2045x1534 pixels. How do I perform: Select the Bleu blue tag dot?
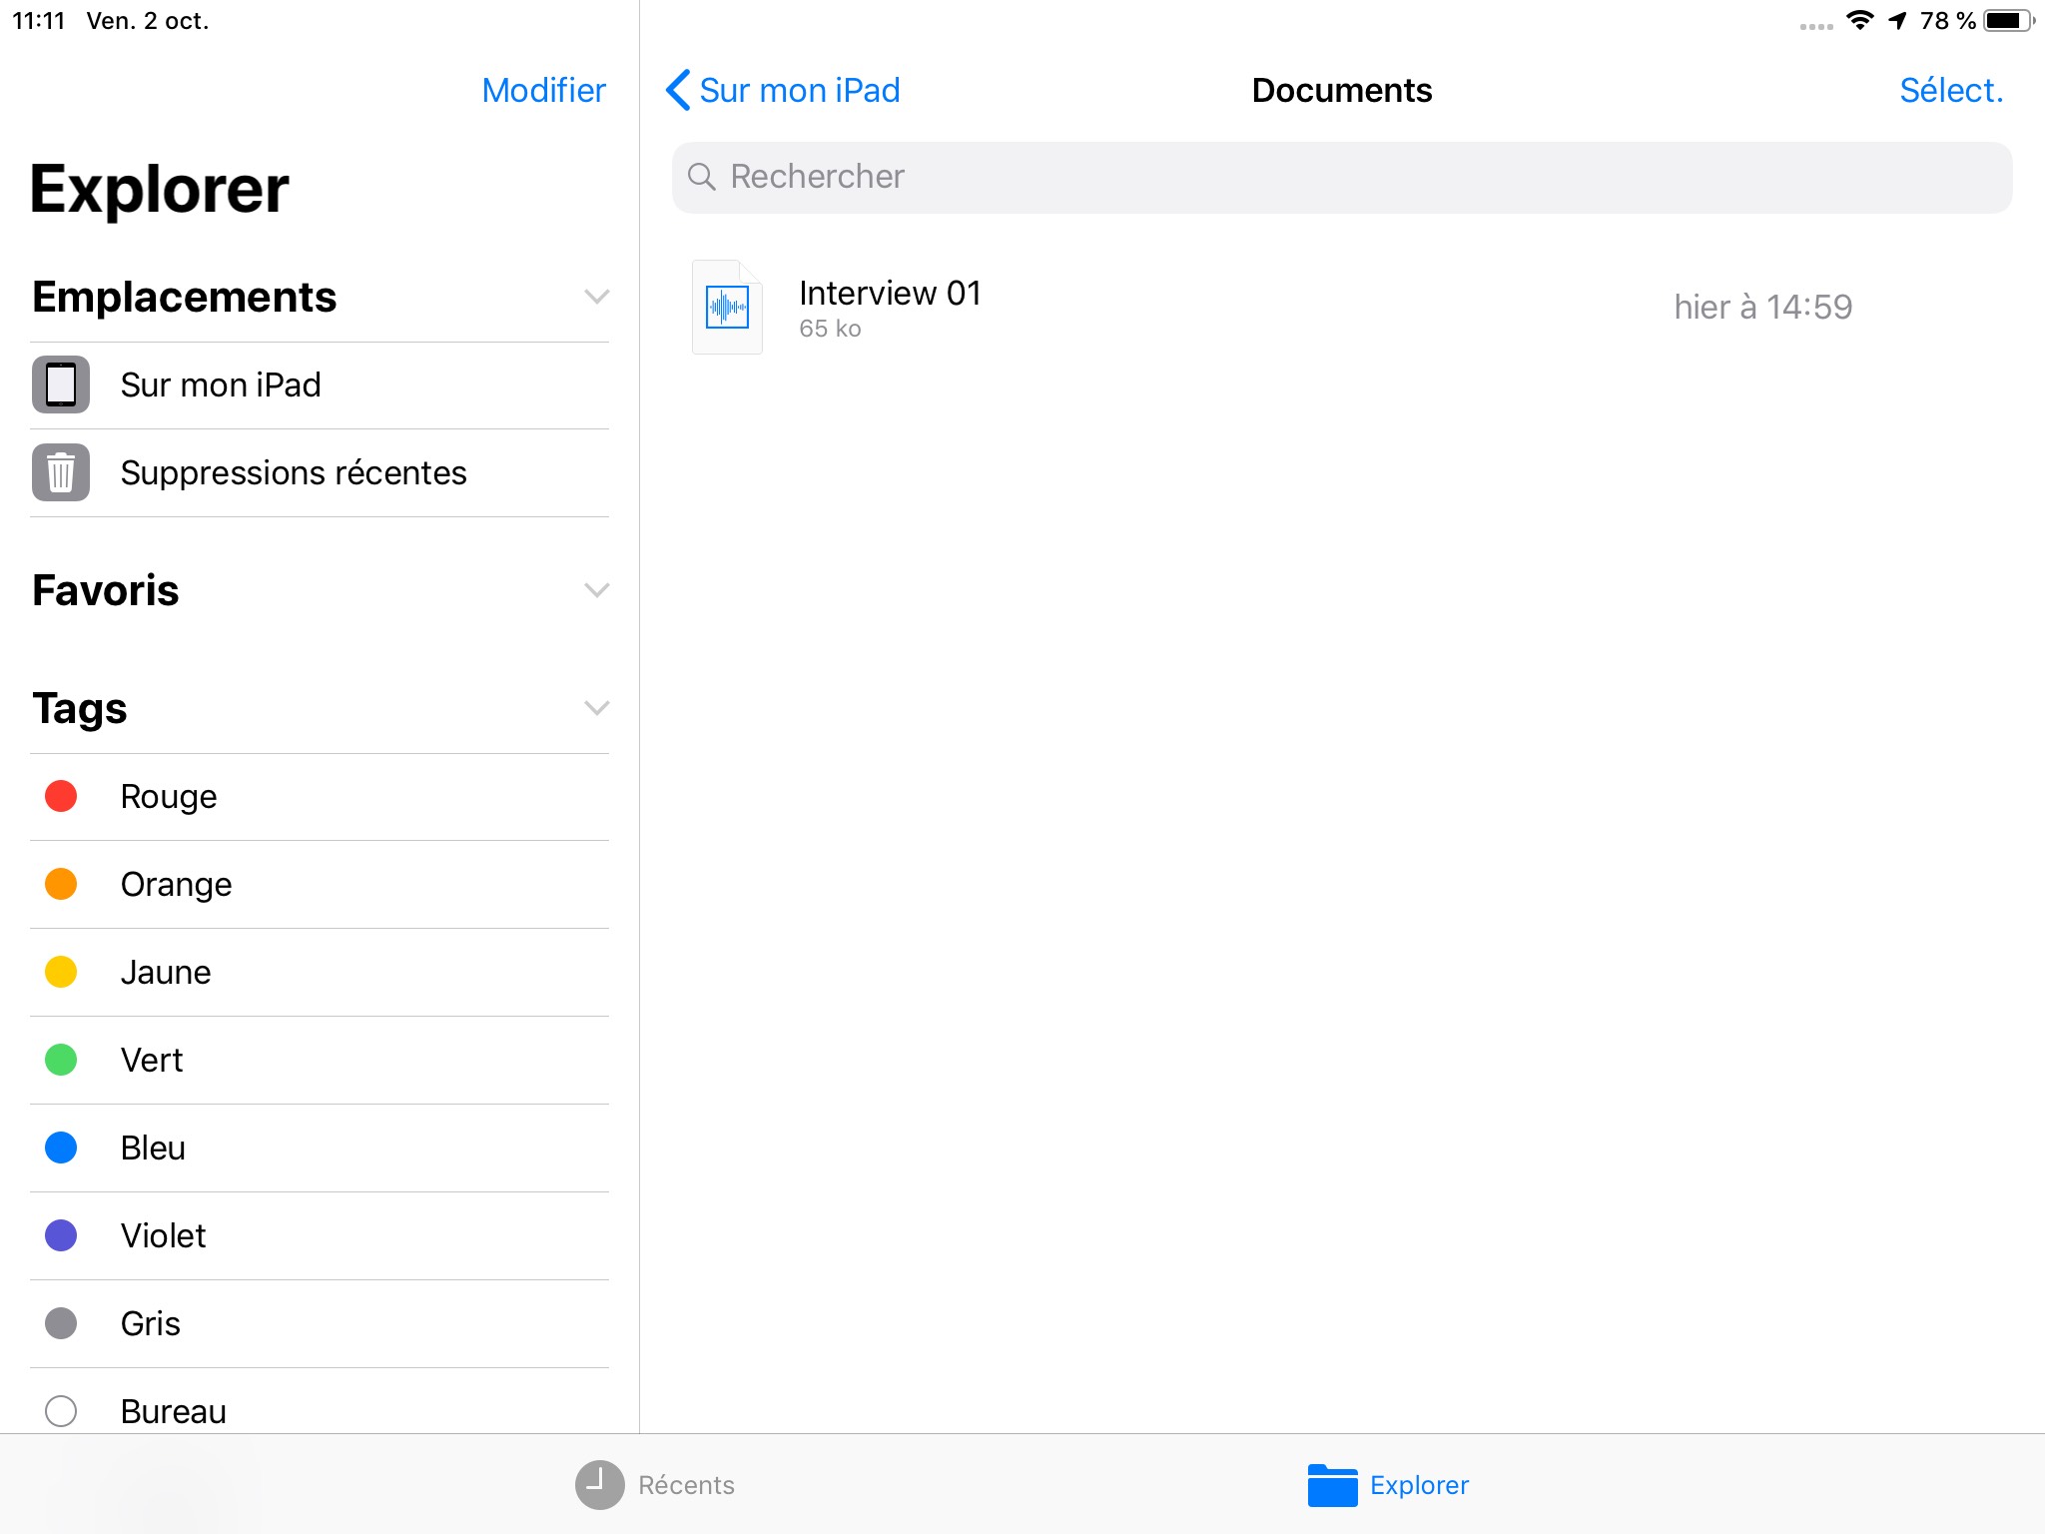tap(61, 1148)
